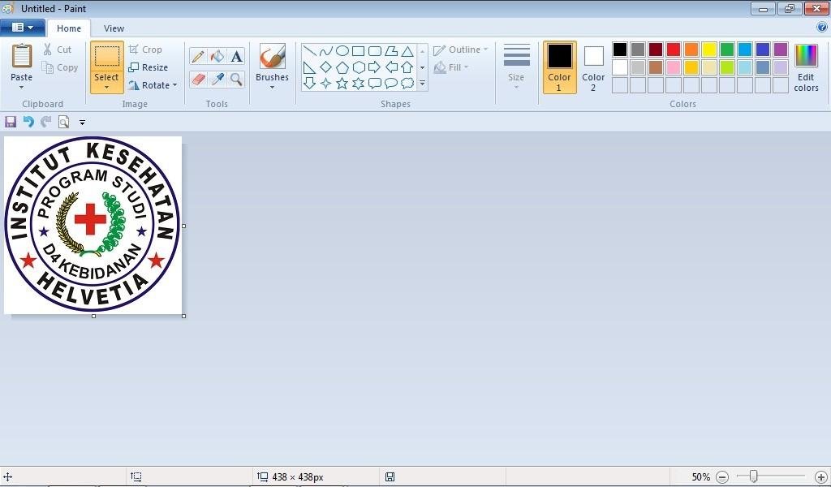This screenshot has width=831, height=487.
Task: Click the red cross in the logo canvas
Action: point(90,219)
